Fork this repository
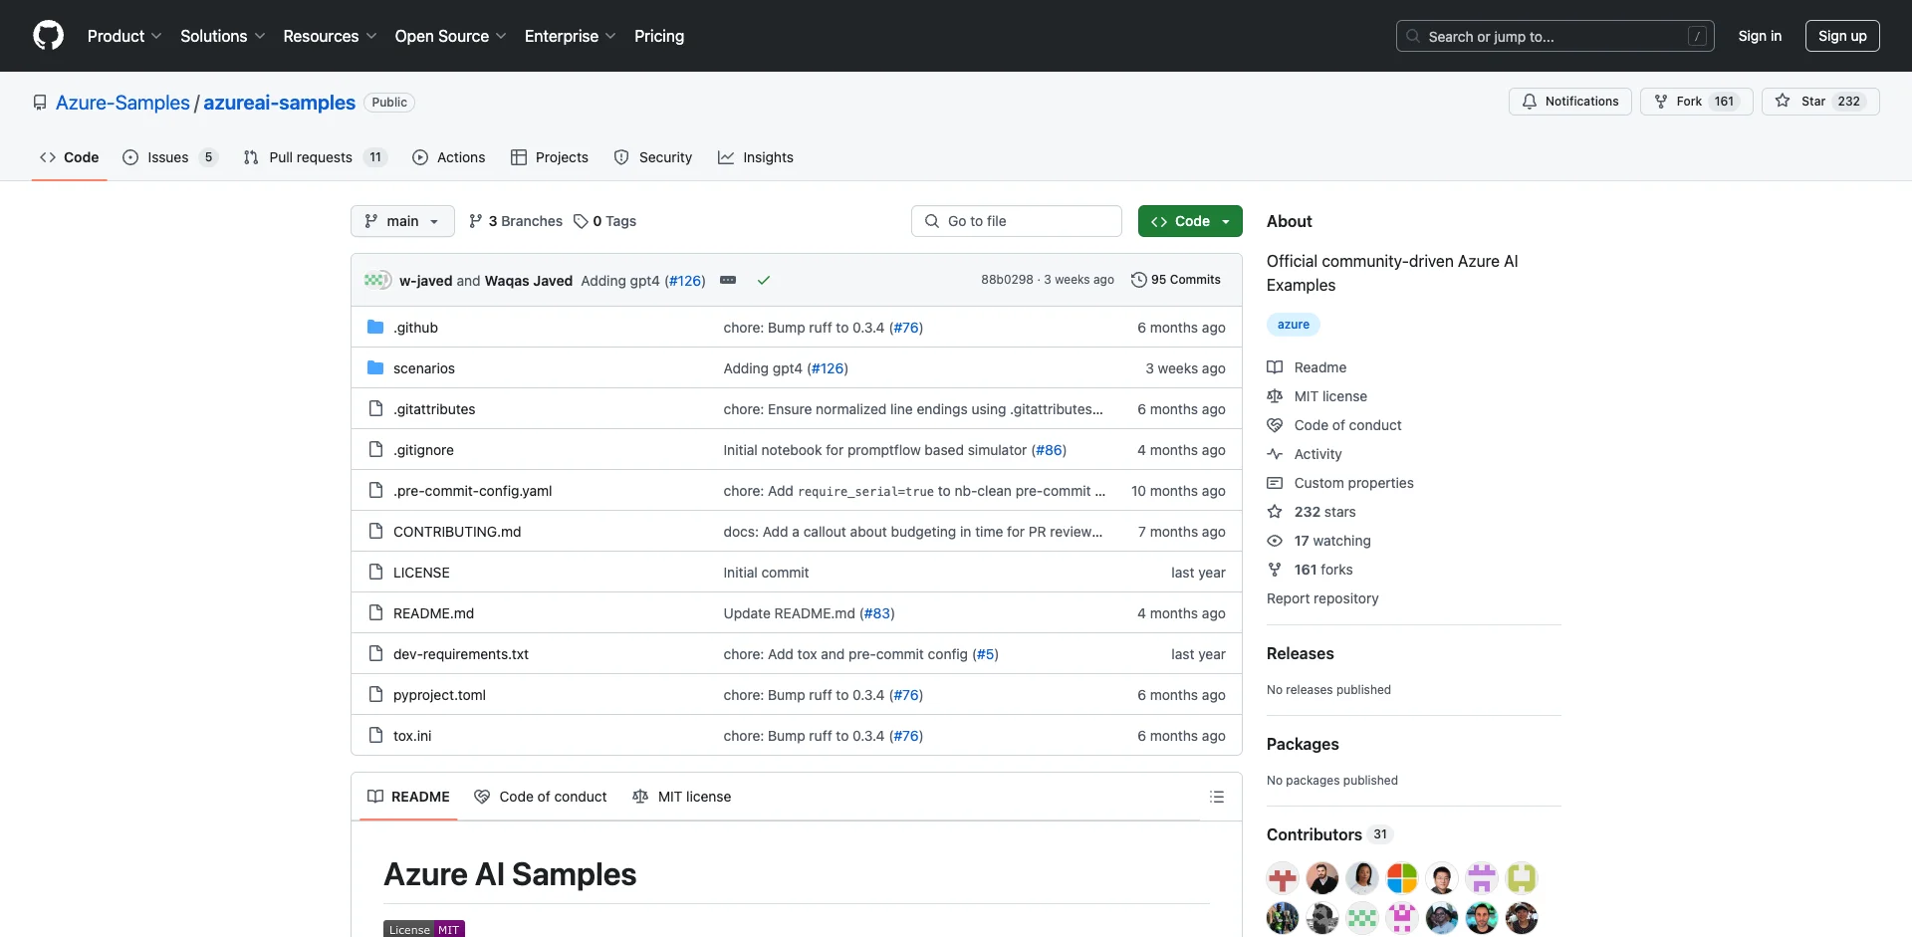The width and height of the screenshot is (1912, 937). pyautogui.click(x=1696, y=102)
